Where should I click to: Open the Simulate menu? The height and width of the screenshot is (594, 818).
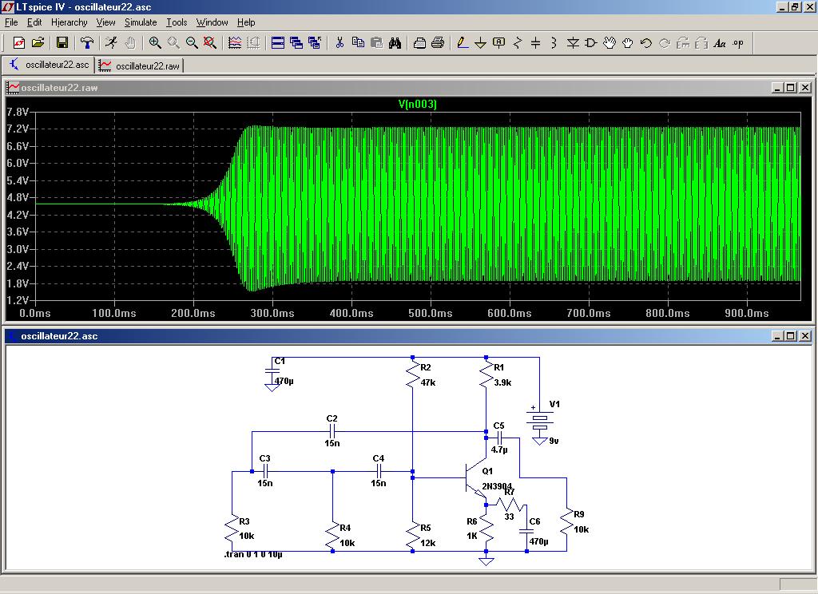pyautogui.click(x=141, y=22)
